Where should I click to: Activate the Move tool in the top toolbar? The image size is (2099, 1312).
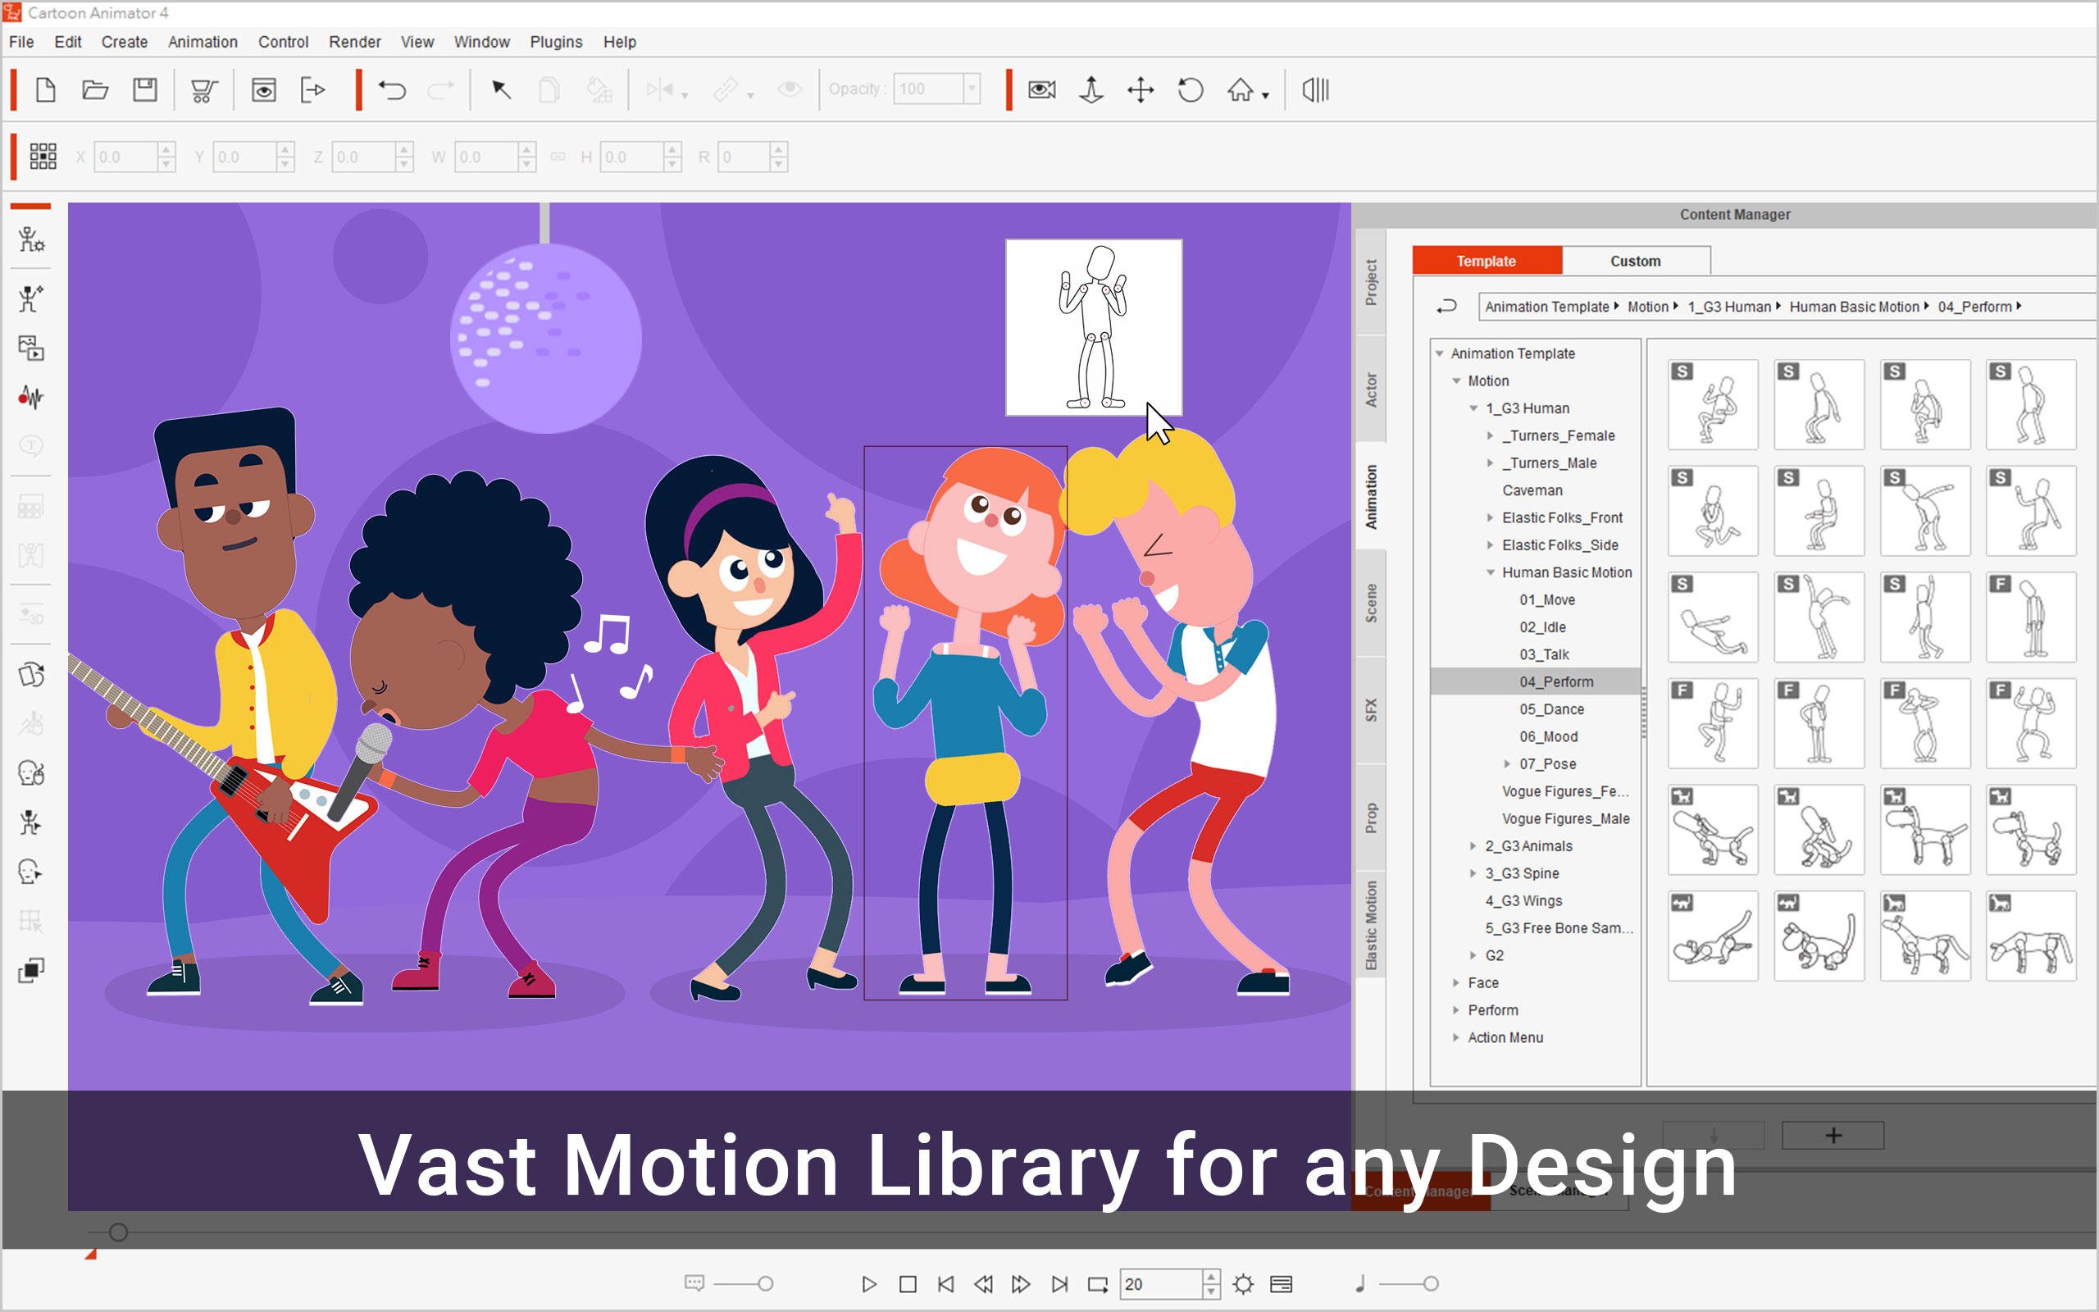(1141, 89)
